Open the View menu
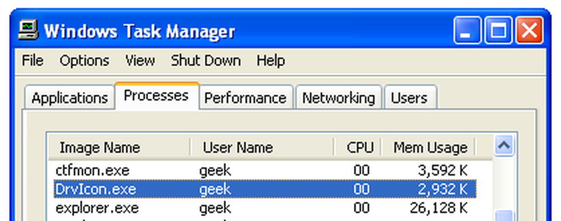 coord(140,61)
